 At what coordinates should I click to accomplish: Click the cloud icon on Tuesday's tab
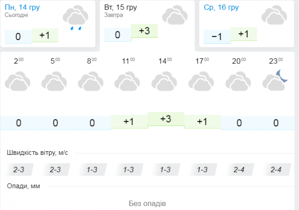click(x=174, y=16)
